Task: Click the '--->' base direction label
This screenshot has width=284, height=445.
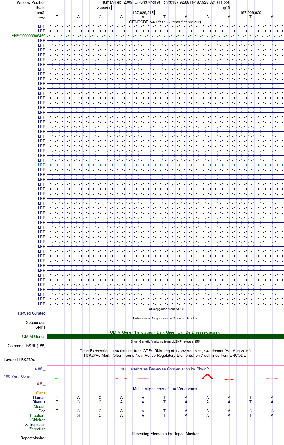Action: tap(42, 17)
